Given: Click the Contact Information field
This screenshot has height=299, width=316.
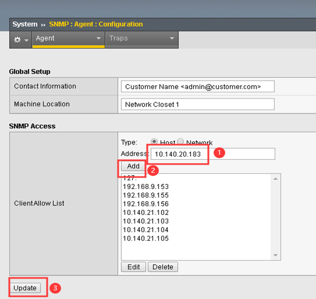Looking at the screenshot, I should (x=198, y=86).
